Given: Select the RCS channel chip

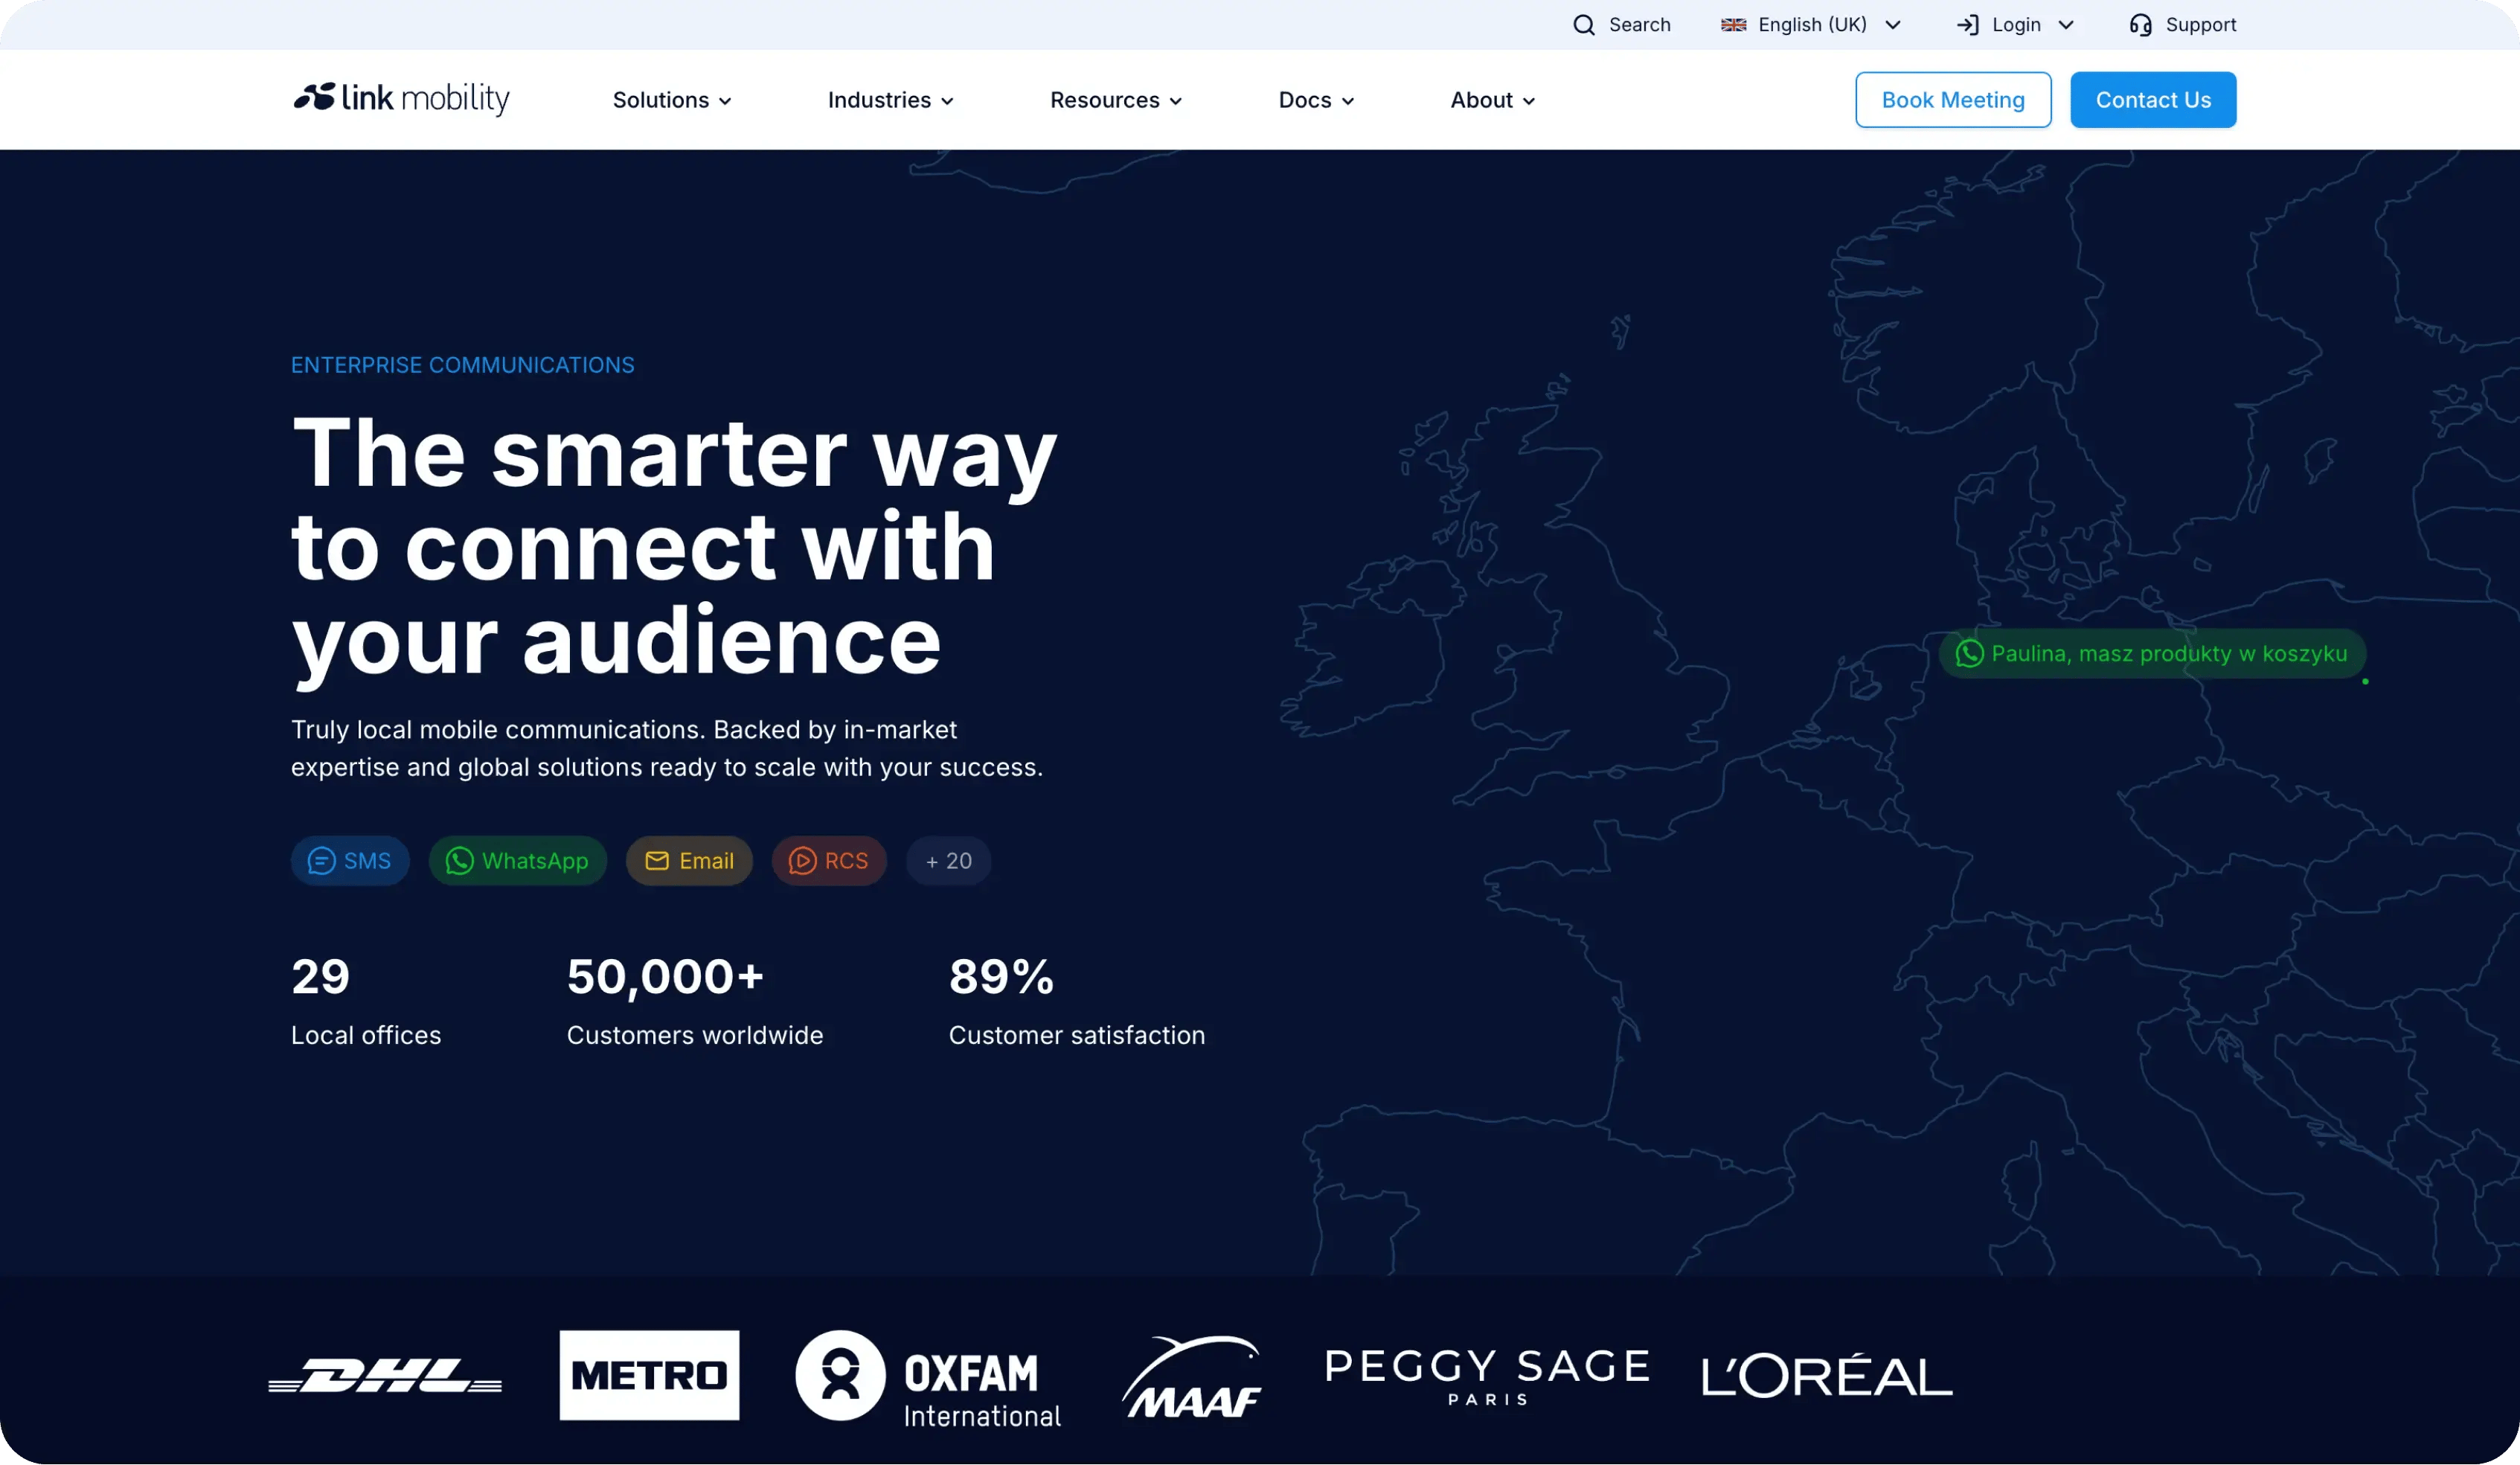Looking at the screenshot, I should (x=828, y=861).
